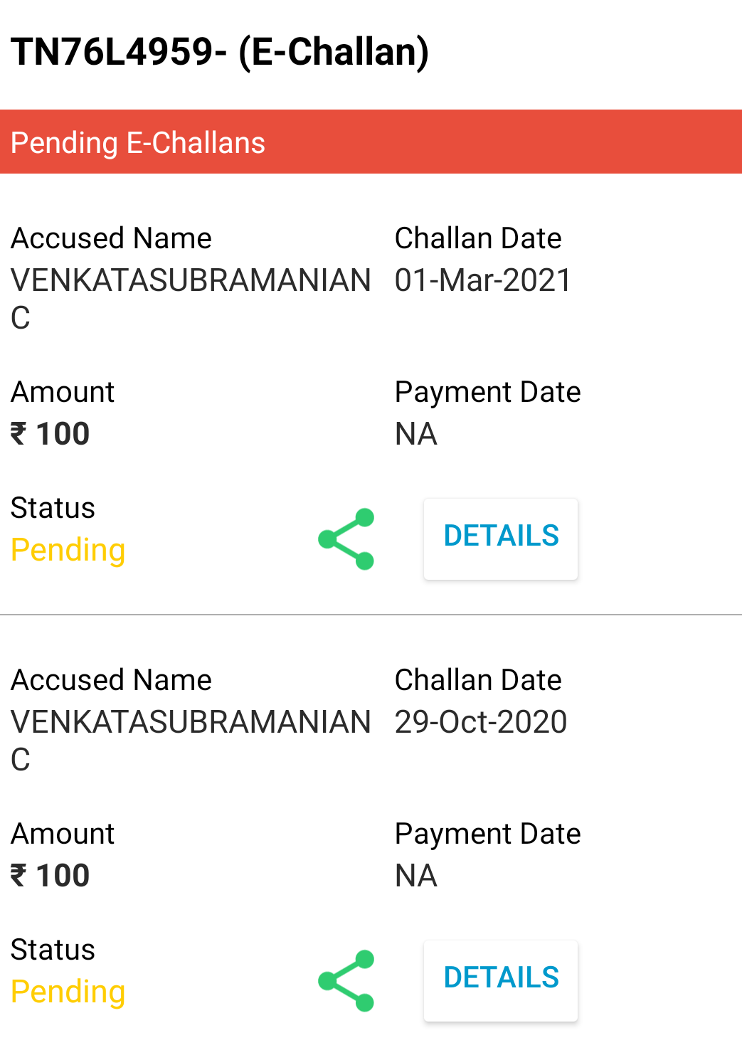
Task: Open DETAILS for the 01-Mar-2021 challan
Action: (500, 539)
